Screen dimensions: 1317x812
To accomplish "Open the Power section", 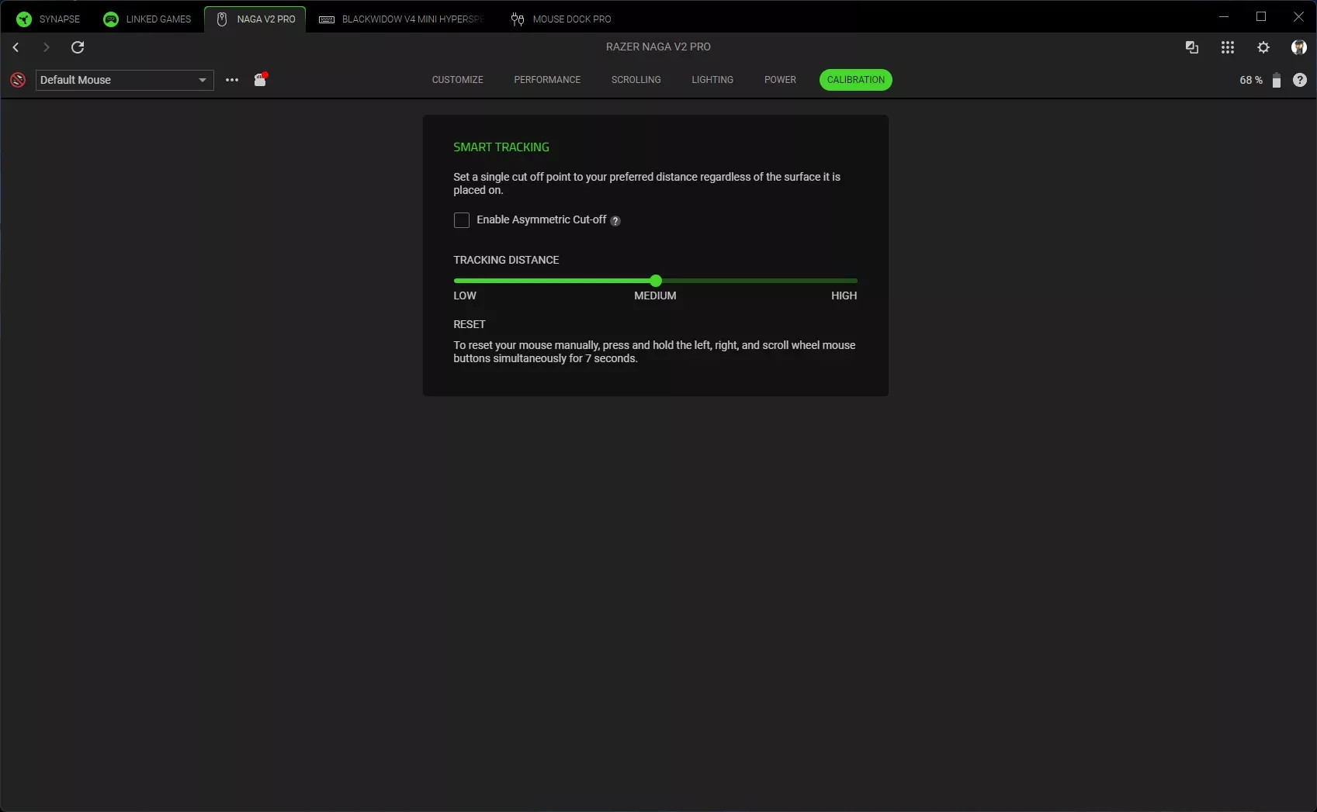I will (x=780, y=80).
